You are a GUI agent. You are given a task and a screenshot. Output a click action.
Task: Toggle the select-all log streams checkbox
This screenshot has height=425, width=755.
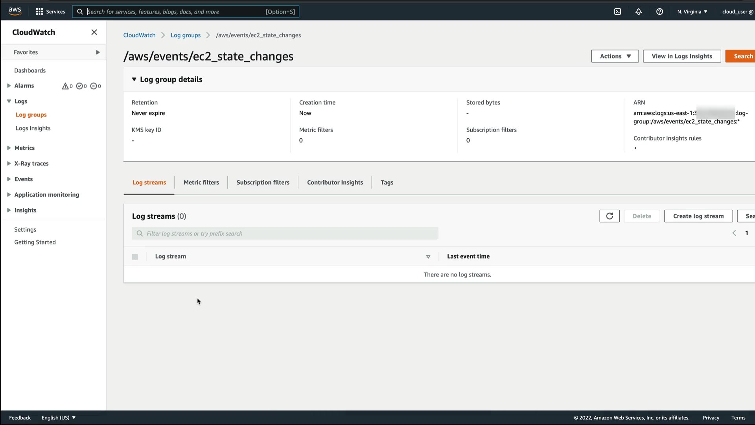click(135, 257)
